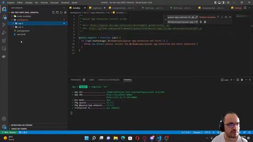Split the editor to the right
The width and height of the screenshot is (253, 142).
[x=245, y=8]
